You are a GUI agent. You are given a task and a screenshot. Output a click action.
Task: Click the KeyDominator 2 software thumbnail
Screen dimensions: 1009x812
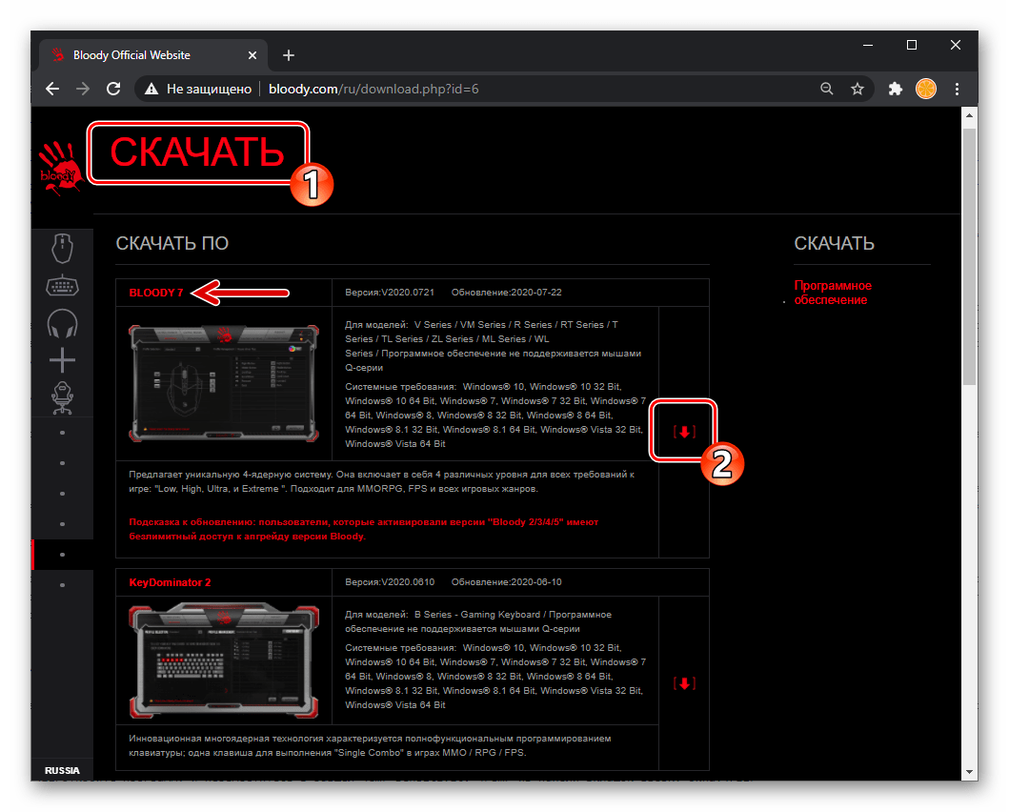point(224,661)
